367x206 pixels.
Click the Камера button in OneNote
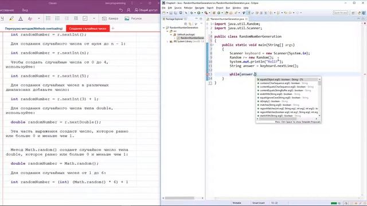(x=110, y=18)
